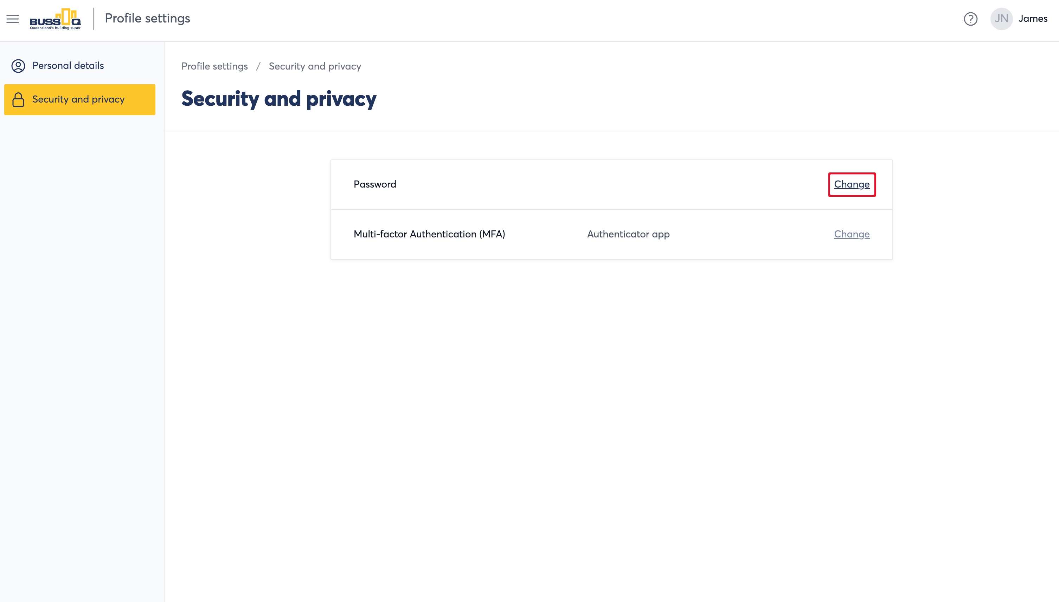Click the Password row label
1059x602 pixels.
click(375, 184)
